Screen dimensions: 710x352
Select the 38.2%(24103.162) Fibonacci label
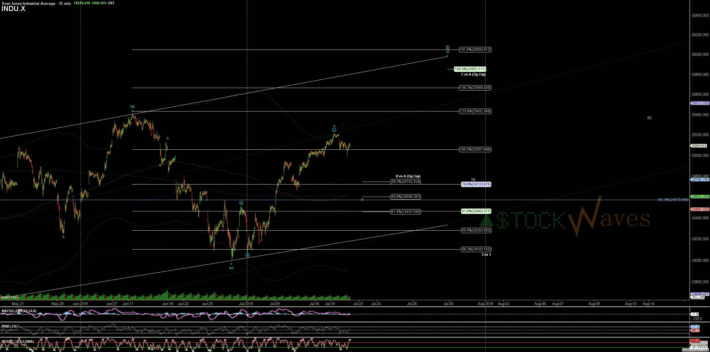tap(476, 249)
